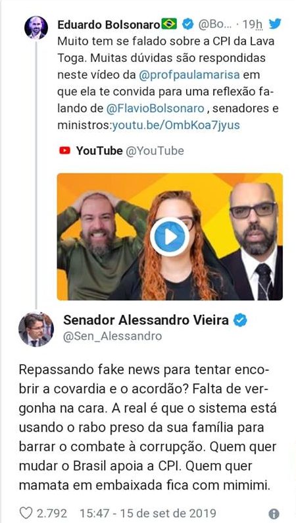Click Eduardo Bolsonaro's blue verified badge
The height and width of the screenshot is (523, 296).
[188, 24]
